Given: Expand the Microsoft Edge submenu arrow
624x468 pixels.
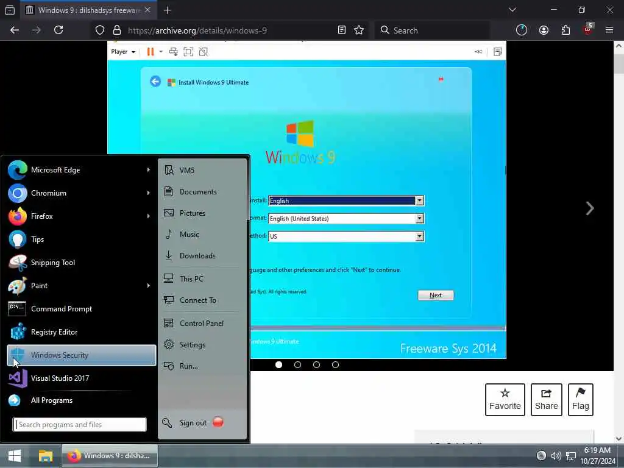Looking at the screenshot, I should click(x=149, y=170).
